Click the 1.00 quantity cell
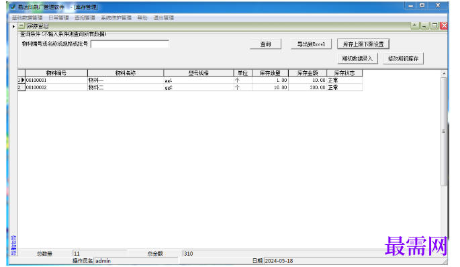The width and height of the screenshot is (460, 267). (270, 80)
